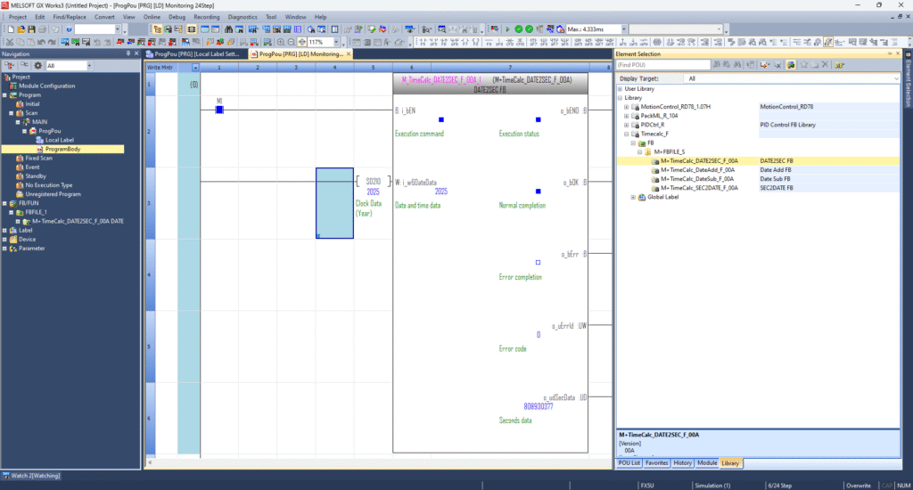This screenshot has width=913, height=490.
Task: Select M+TimeCalc_DateAdd_F_00A library item
Action: pos(697,170)
